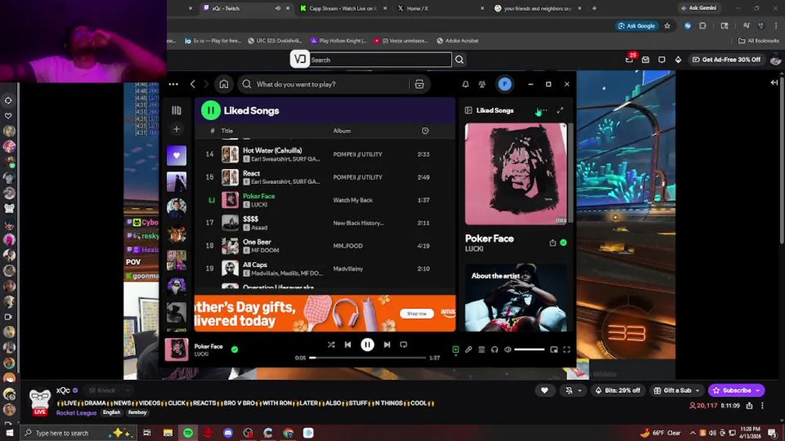
Task: Open Liked Songs heart tile in sidebar
Action: point(177,156)
